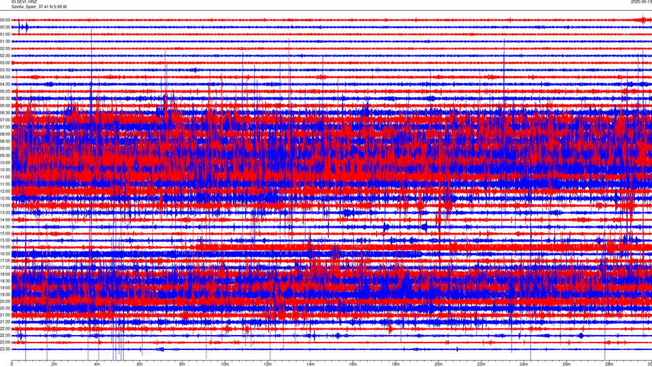Select the 14:00 time row label
652x367 pixels.
(5, 220)
